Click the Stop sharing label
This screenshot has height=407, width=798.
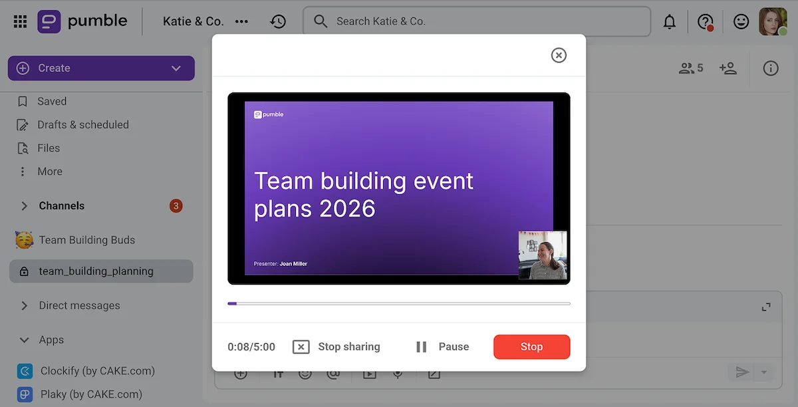pos(349,346)
